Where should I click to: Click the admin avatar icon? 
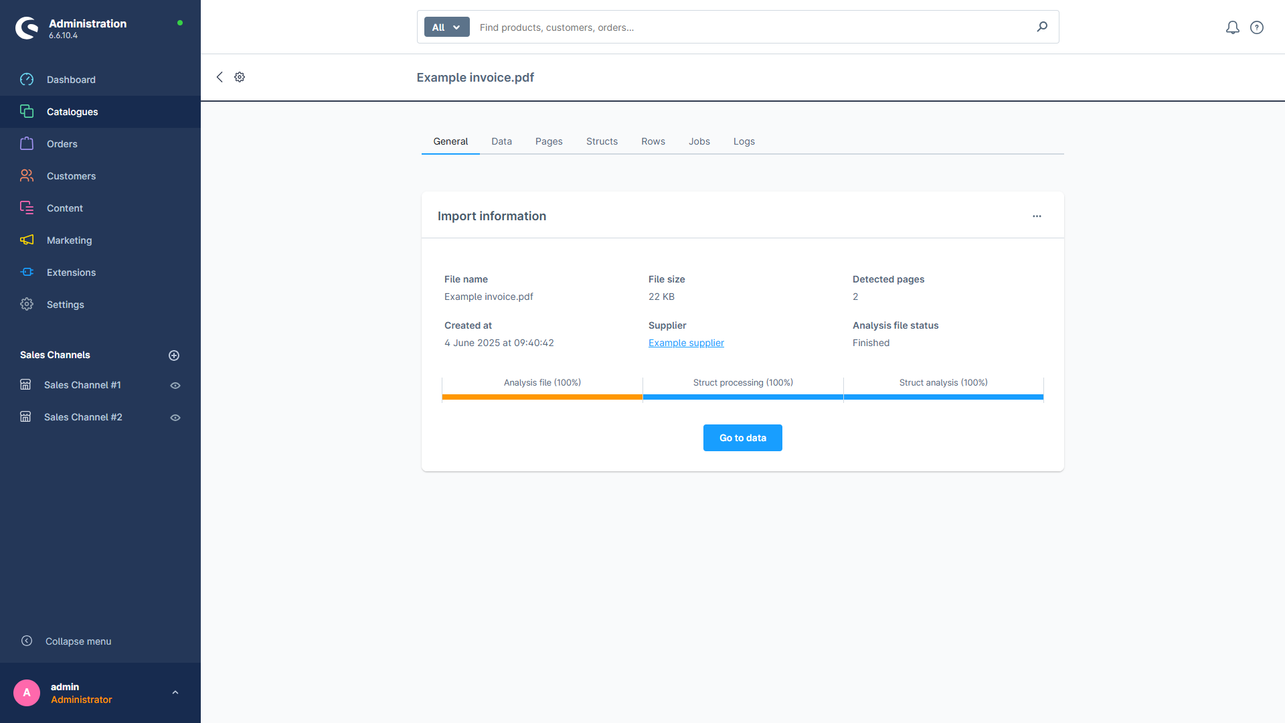pyautogui.click(x=27, y=693)
